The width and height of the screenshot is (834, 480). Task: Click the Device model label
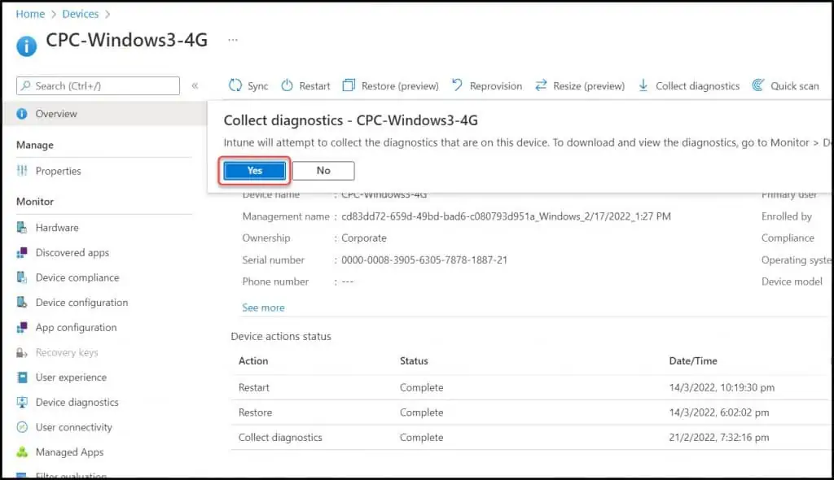792,281
